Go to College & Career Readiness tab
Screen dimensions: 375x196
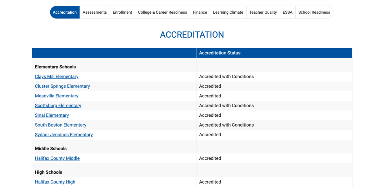click(x=162, y=12)
